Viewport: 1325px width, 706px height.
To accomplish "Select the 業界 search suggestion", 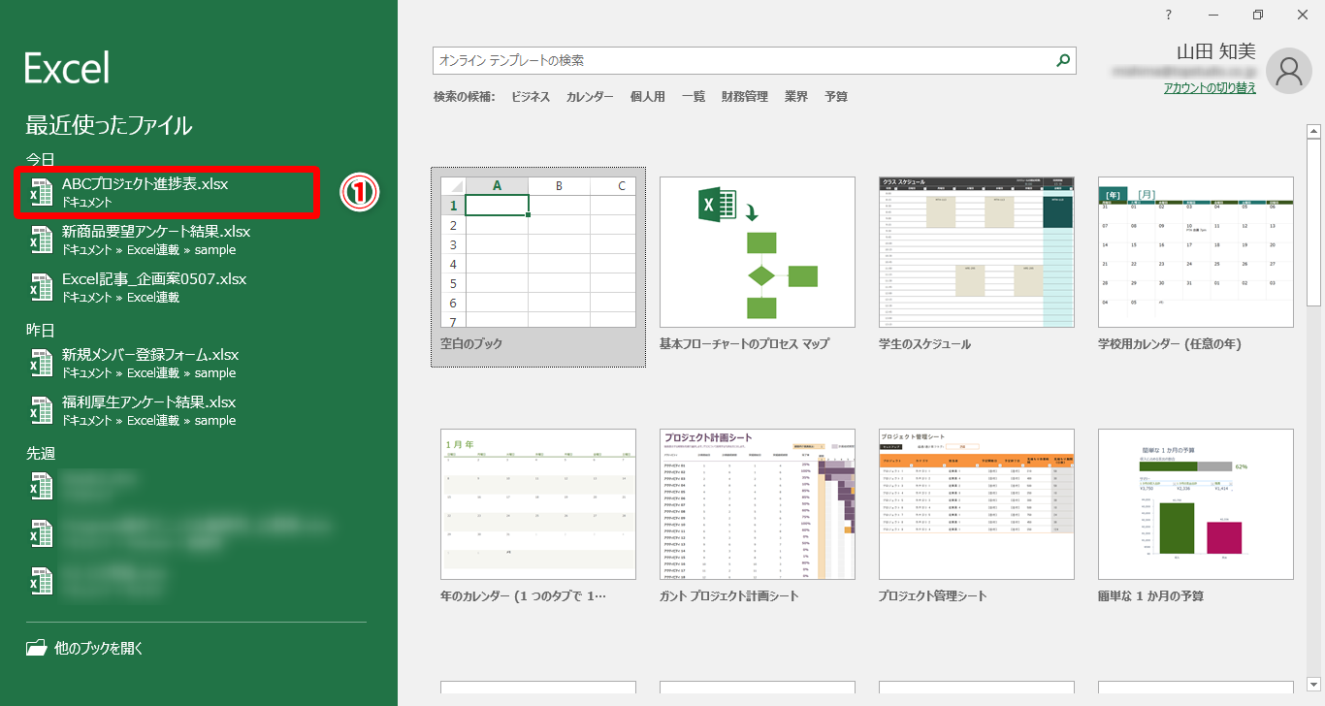I will [796, 97].
